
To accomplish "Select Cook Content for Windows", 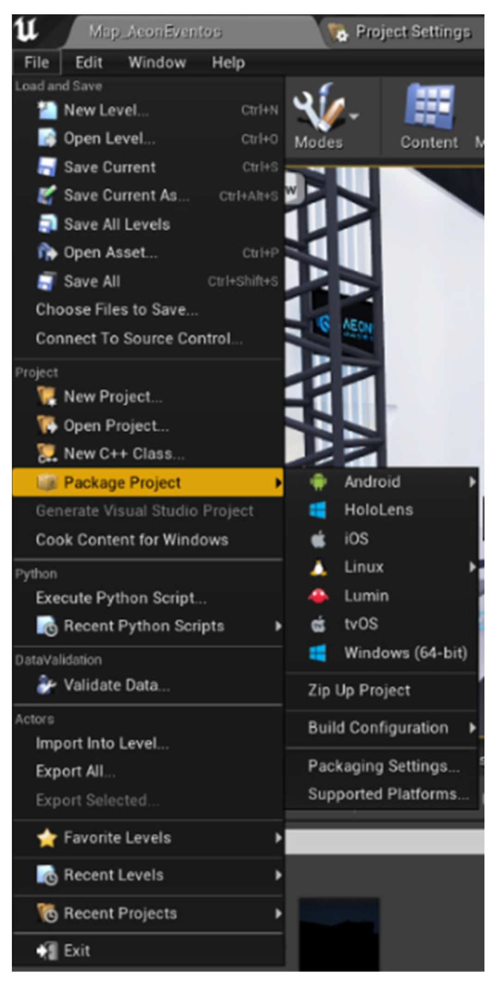I will 132,540.
